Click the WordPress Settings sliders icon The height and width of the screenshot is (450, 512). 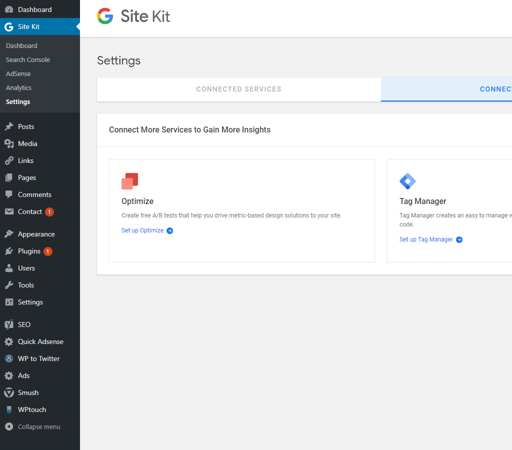point(9,302)
